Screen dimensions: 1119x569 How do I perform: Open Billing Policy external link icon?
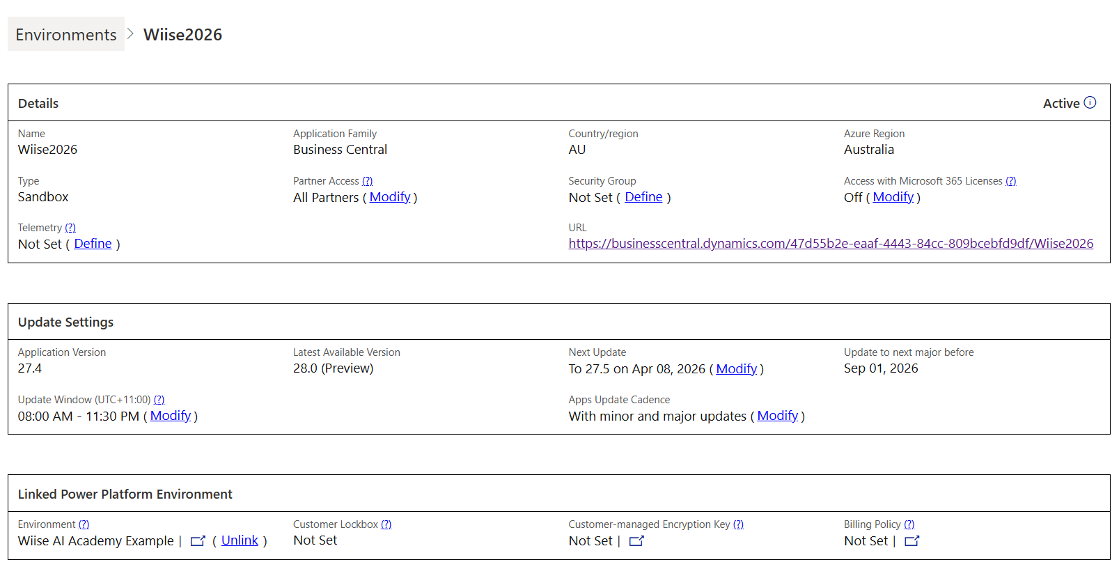coord(911,541)
